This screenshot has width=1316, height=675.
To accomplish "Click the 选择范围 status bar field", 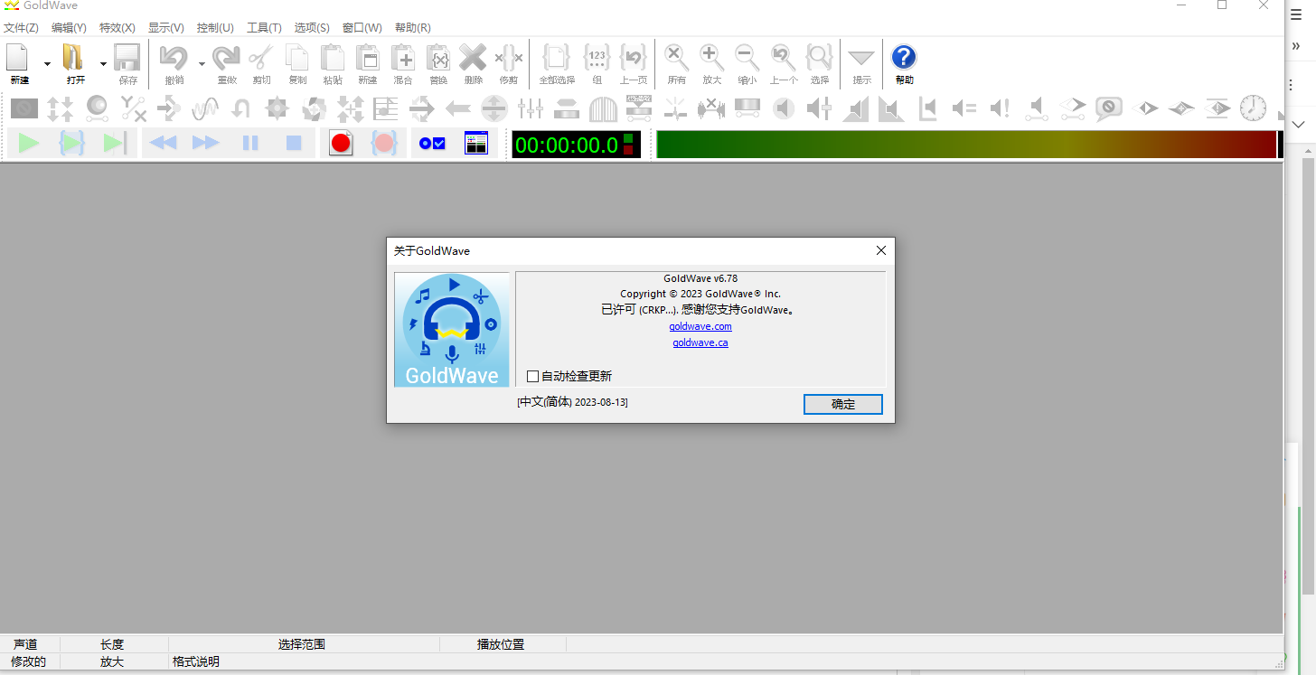I will point(304,644).
